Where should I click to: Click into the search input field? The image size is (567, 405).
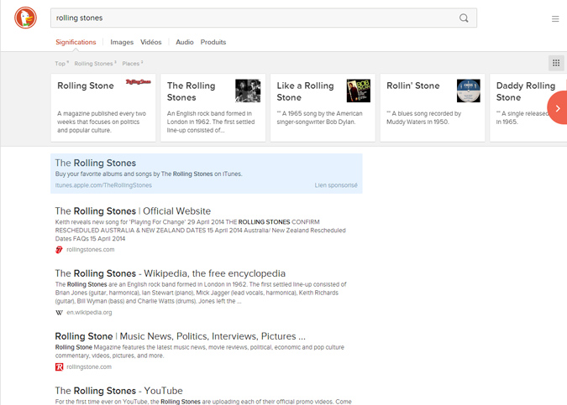252,18
